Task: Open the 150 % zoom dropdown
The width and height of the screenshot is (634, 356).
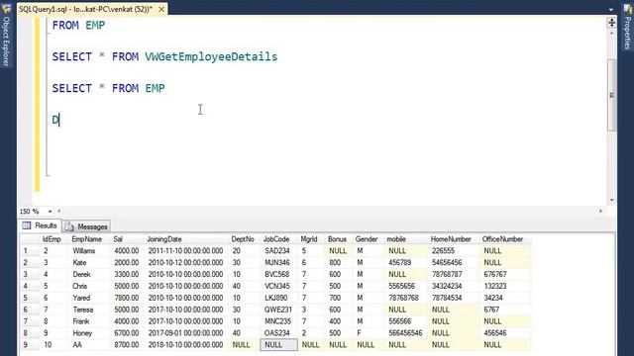Action: (x=50, y=211)
